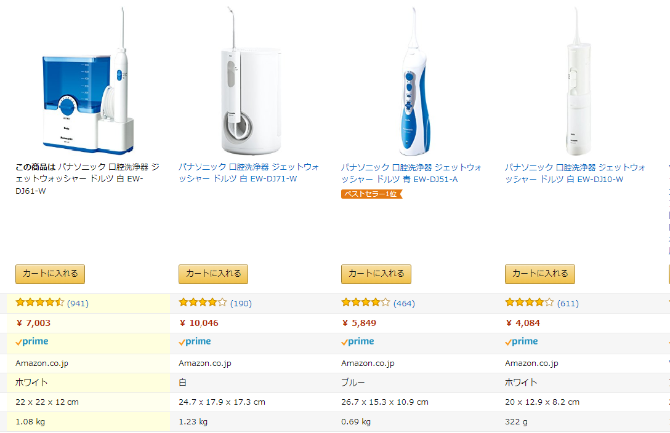670x433 pixels.
Task: Open the EW-DJ71-W white irrigator image
Action: click(x=251, y=81)
